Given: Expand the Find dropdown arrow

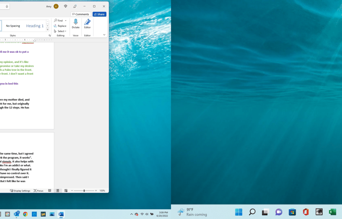Looking at the screenshot, I should point(65,21).
